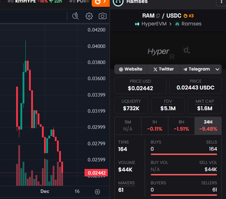Click the red 0.02442 current price label
Viewport: 226px width, 199px height.
[96, 173]
